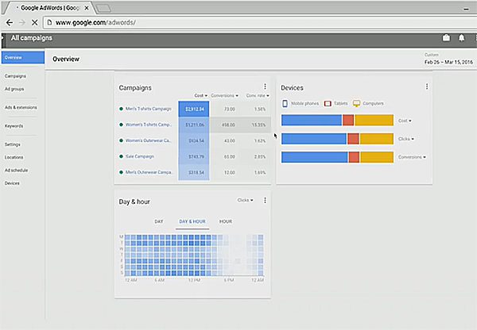Viewport: 477px width, 330px height.
Task: Open a new browser tab
Action: tap(103, 8)
